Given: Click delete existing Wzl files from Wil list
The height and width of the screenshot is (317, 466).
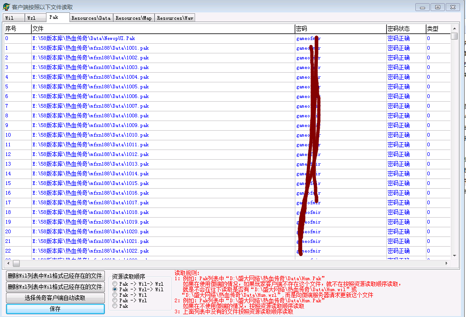Looking at the screenshot, I should [55, 276].
